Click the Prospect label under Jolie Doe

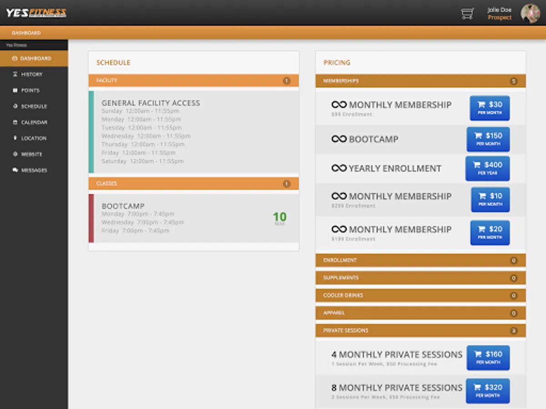coord(500,18)
